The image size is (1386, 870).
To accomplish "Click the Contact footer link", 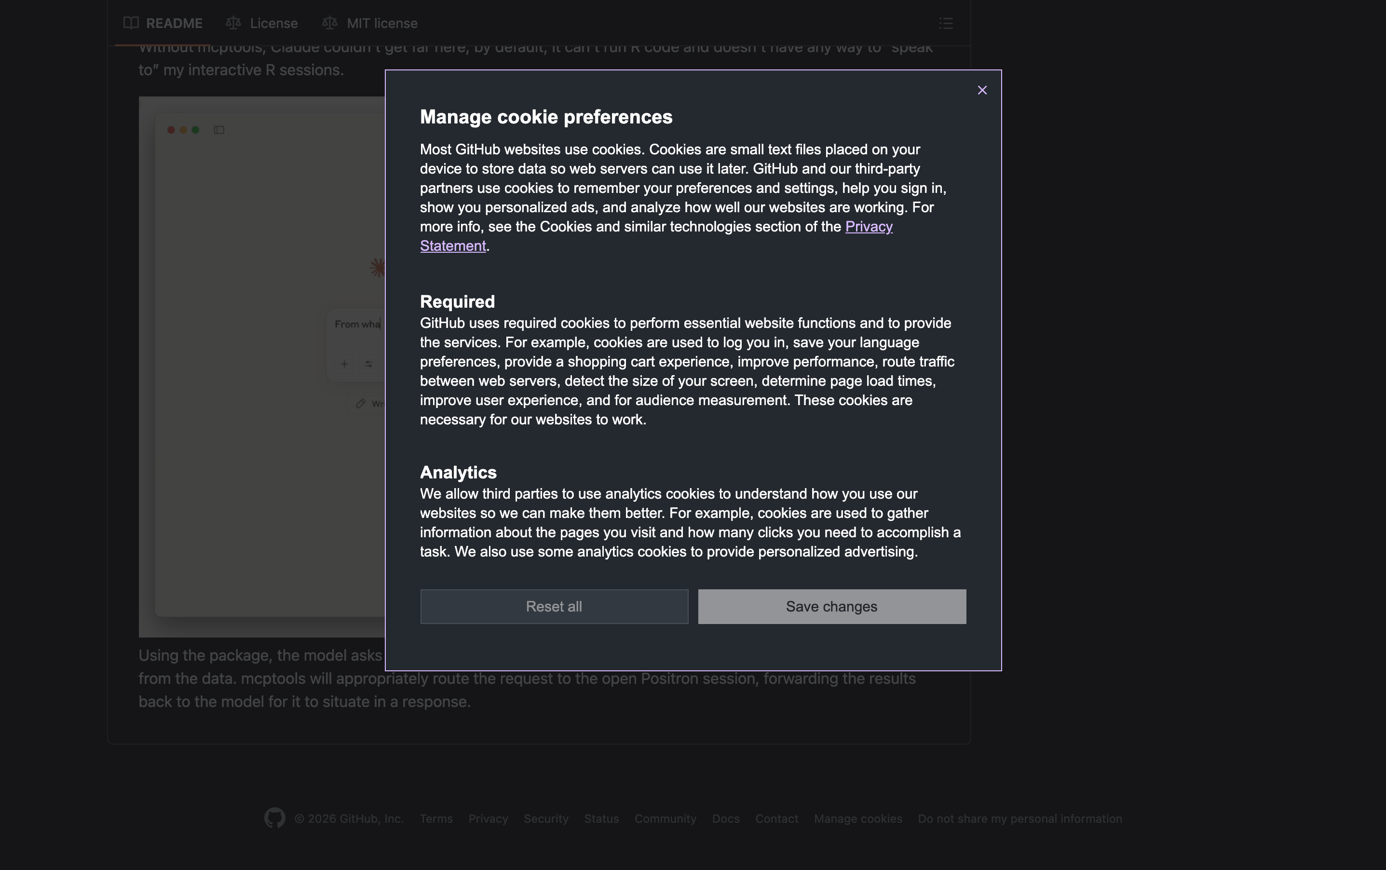I will click(776, 818).
